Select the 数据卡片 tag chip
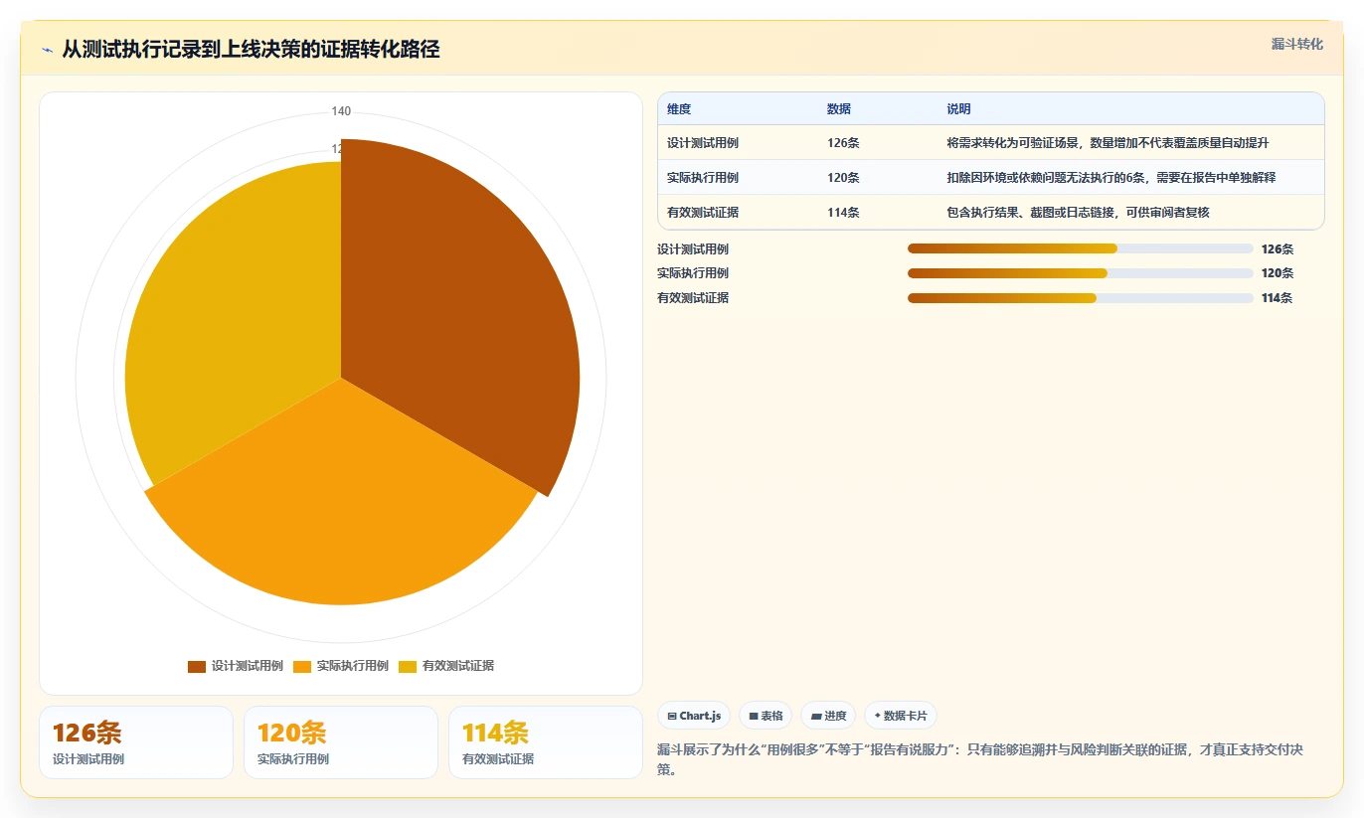Viewport: 1364px width, 818px height. (x=900, y=716)
